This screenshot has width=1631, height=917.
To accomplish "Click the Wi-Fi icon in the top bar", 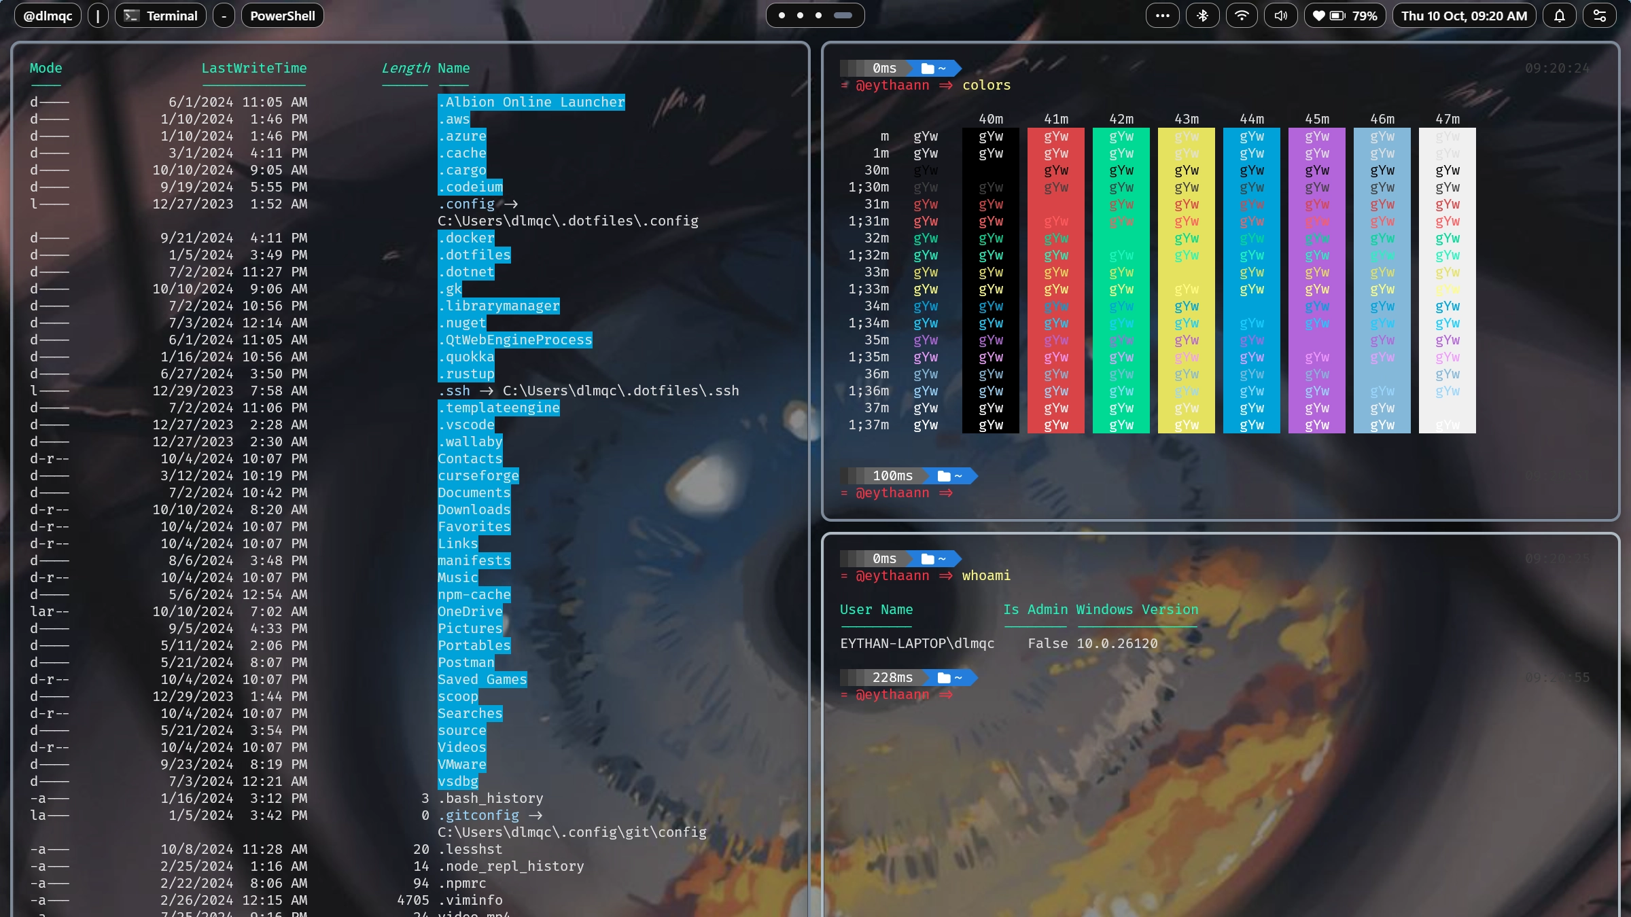I will (1242, 15).
